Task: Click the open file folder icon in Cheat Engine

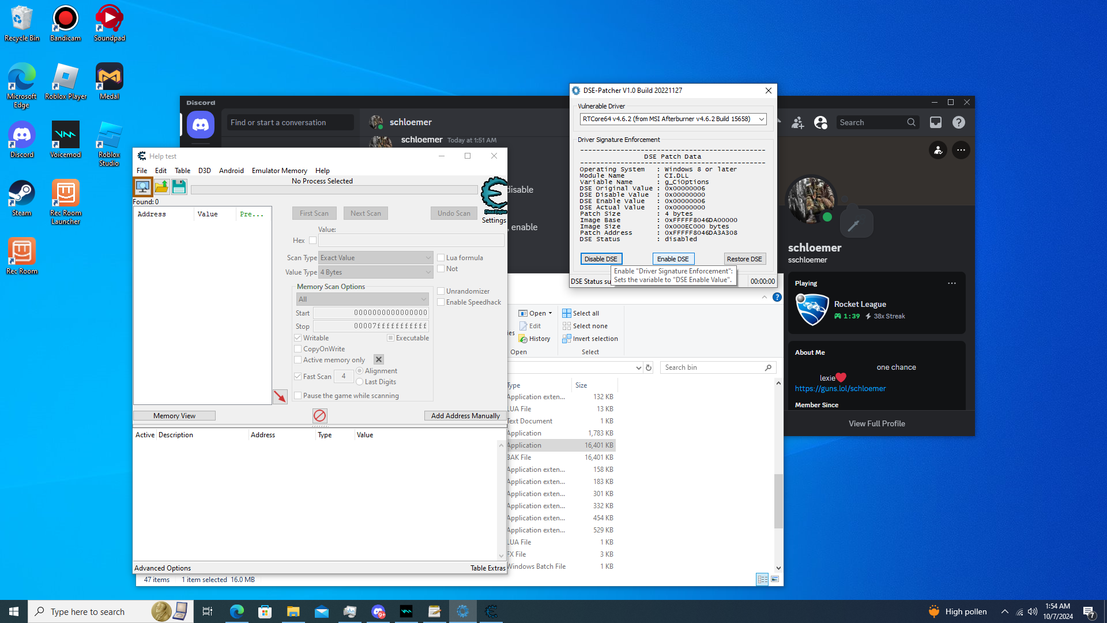Action: [x=161, y=187]
